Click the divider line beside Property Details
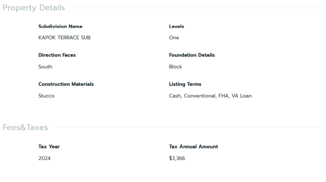 pos(197,8)
